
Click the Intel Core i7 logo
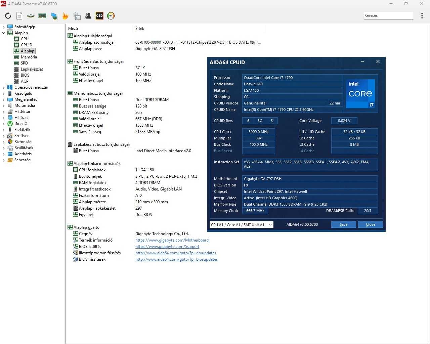(360, 94)
